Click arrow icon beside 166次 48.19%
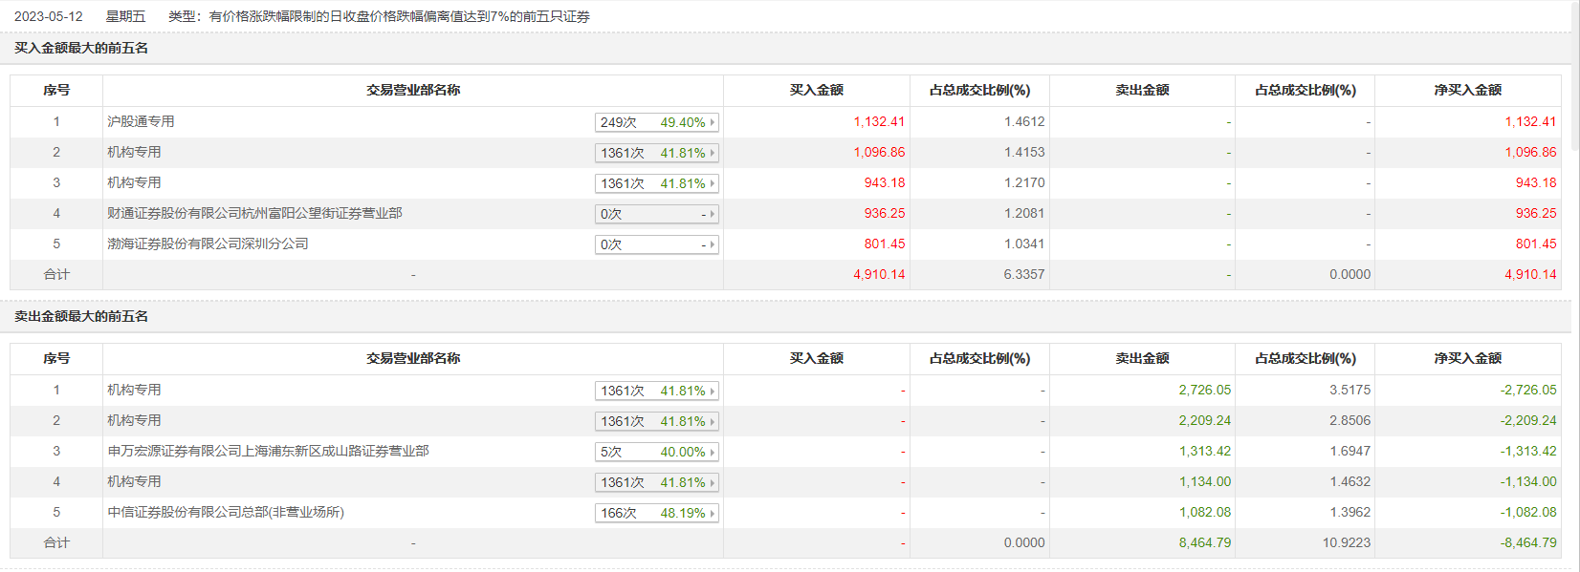1580x572 pixels. 713,513
